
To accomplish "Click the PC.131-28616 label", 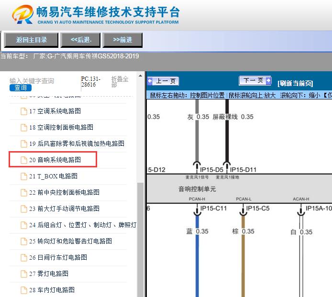I will [x=90, y=82].
